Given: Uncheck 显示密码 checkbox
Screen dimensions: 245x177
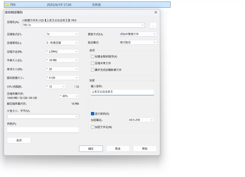Looking at the screenshot, I should coord(92,114).
